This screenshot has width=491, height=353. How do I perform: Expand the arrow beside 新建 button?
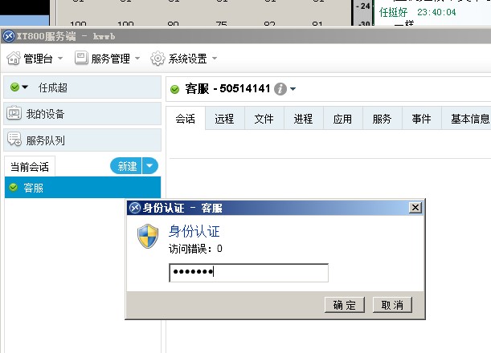coord(150,166)
